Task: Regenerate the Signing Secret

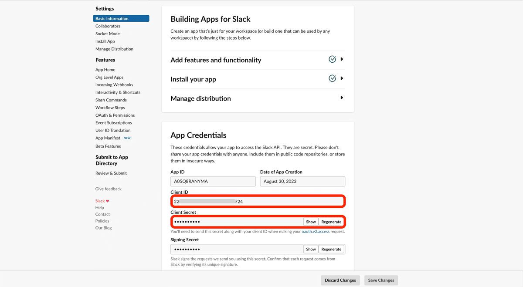Action: coord(331,249)
